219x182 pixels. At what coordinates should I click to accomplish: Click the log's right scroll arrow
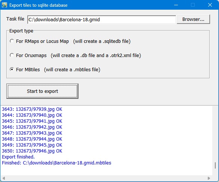click(209, 178)
